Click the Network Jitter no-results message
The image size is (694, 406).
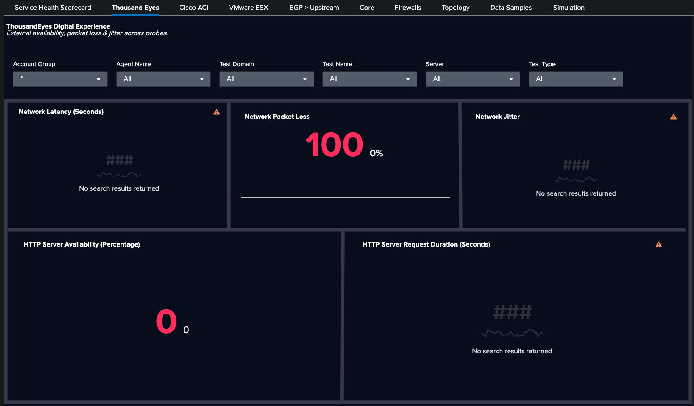click(x=576, y=193)
